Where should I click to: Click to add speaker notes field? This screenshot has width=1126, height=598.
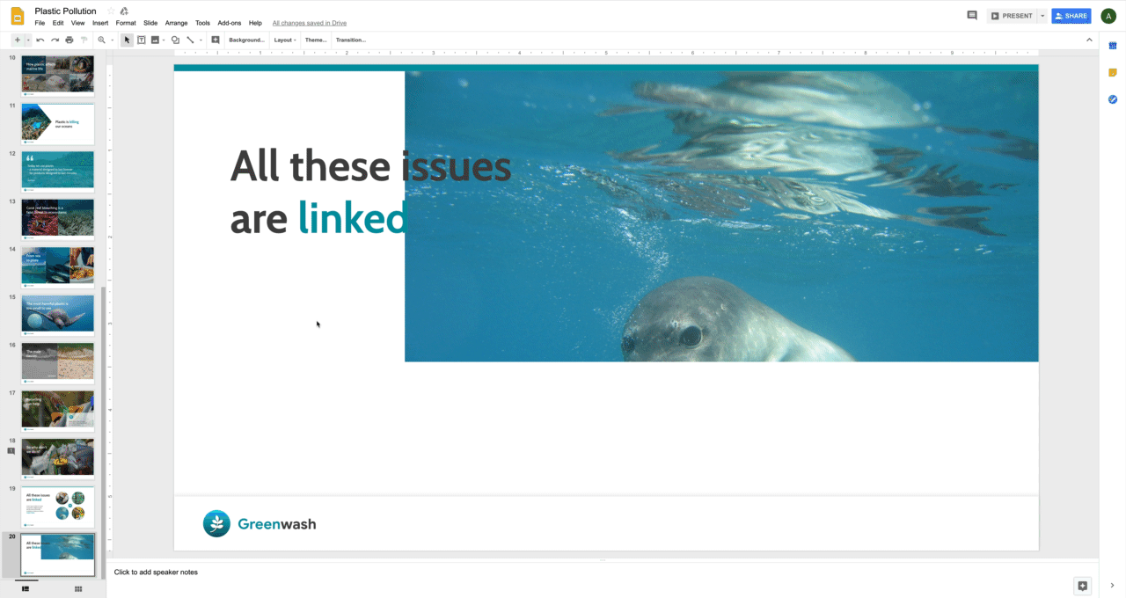pyautogui.click(x=602, y=572)
